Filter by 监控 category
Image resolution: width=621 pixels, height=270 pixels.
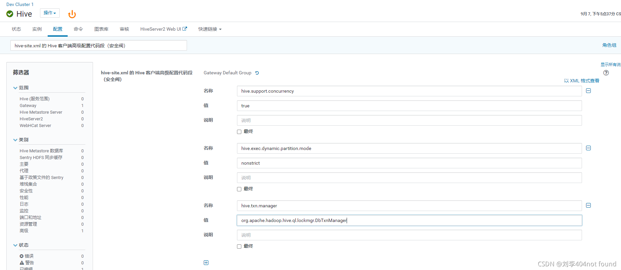point(24,211)
